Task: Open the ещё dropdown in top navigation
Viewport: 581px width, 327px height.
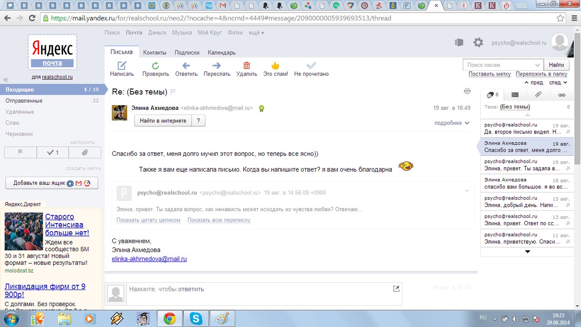Action: (x=256, y=33)
